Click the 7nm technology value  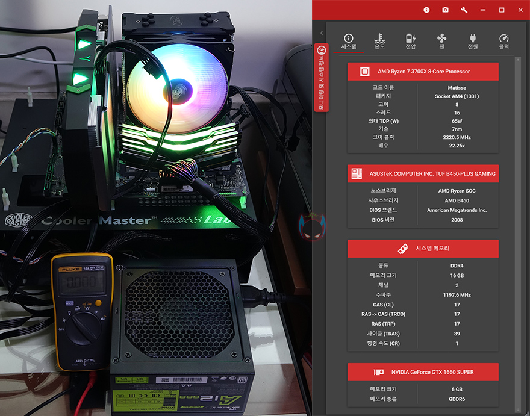pos(457,129)
